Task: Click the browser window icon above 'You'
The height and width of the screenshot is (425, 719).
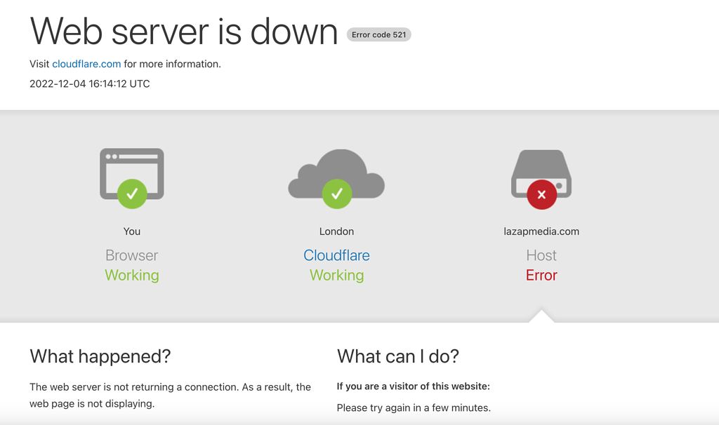Action: tap(131, 172)
